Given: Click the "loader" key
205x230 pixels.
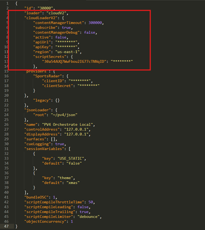Looking at the screenshot, I should (33, 13).
